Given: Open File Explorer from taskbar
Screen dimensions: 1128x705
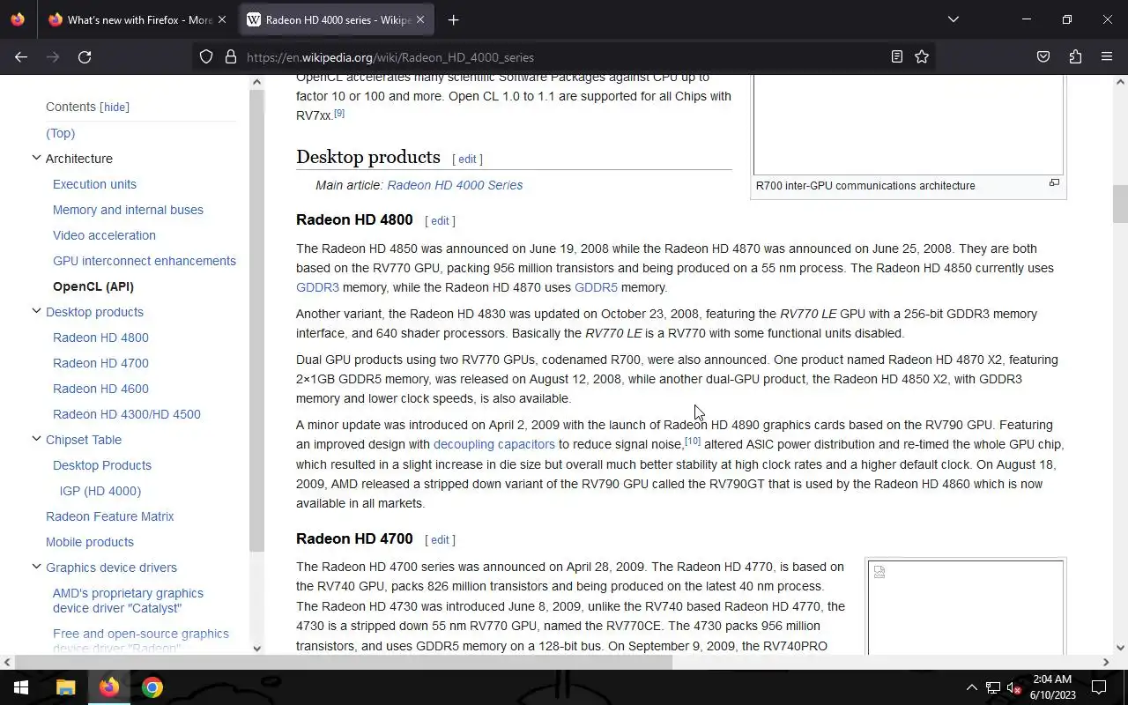Looking at the screenshot, I should point(65,687).
